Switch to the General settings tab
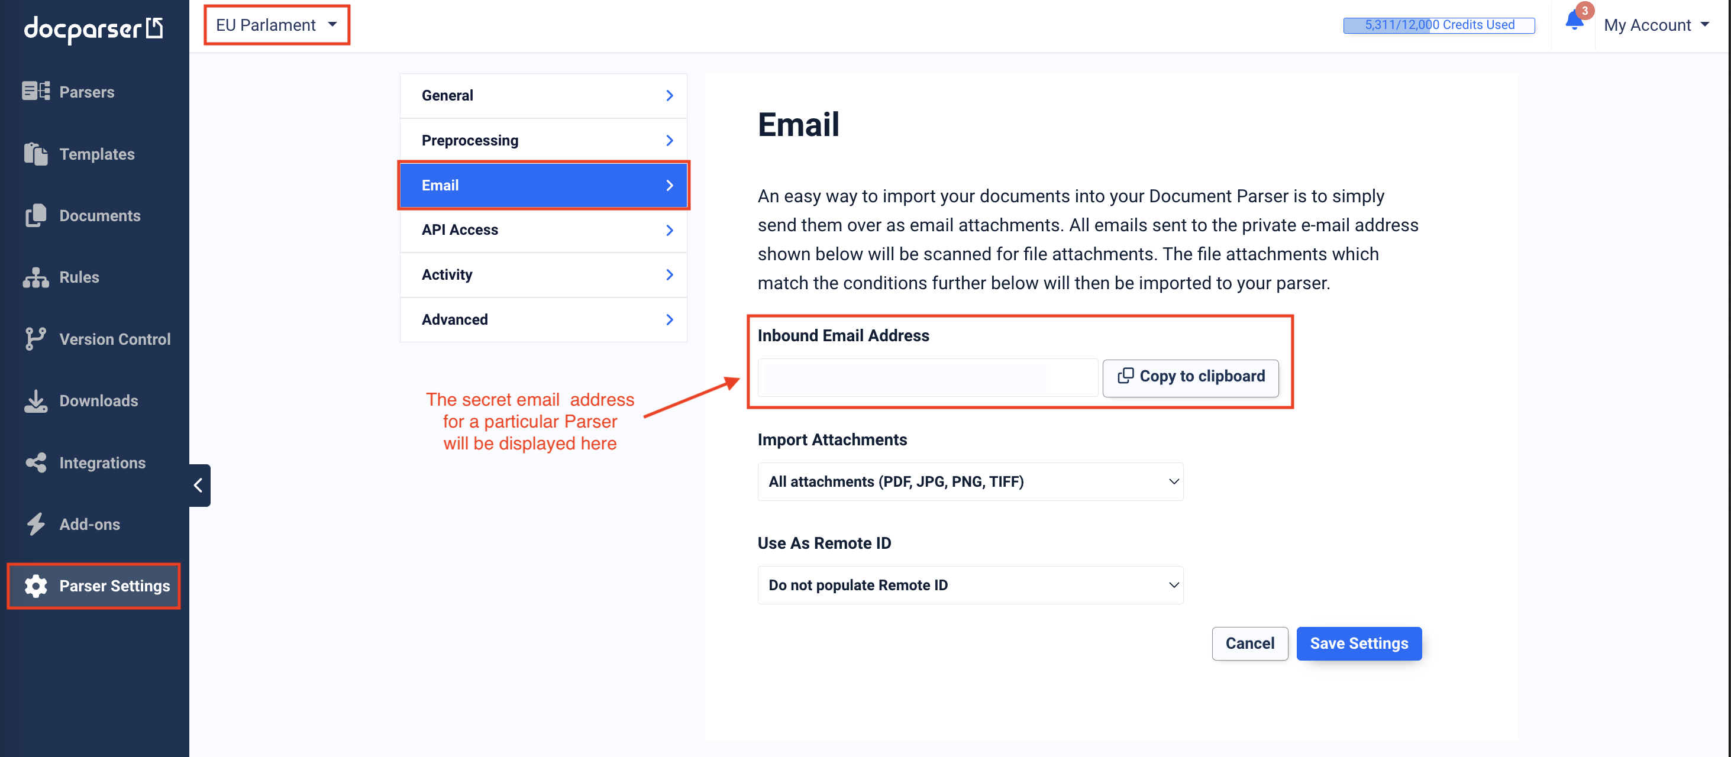This screenshot has height=757, width=1731. tap(543, 95)
